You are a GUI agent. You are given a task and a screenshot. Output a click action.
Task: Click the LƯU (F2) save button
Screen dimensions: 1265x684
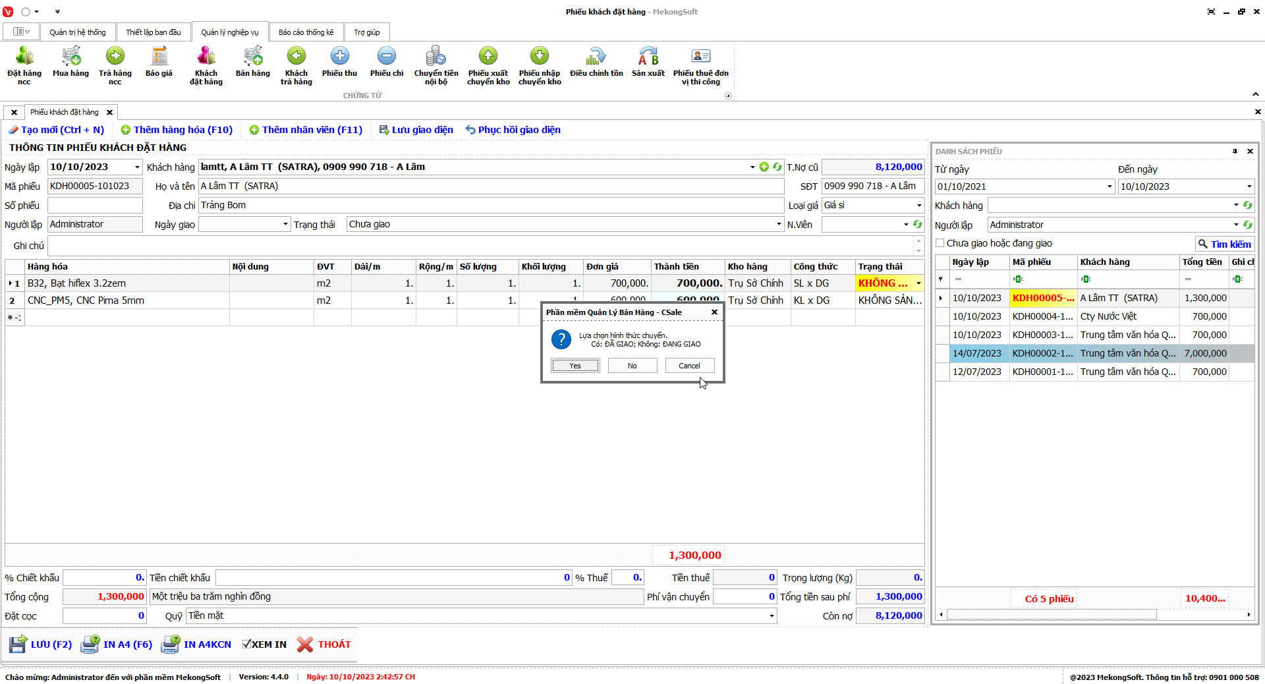click(41, 644)
